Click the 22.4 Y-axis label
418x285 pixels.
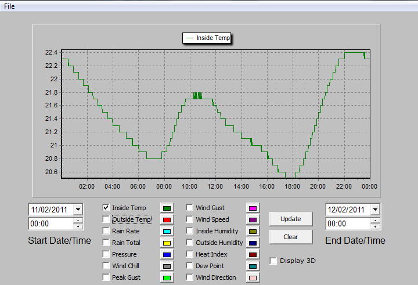pyautogui.click(x=51, y=52)
